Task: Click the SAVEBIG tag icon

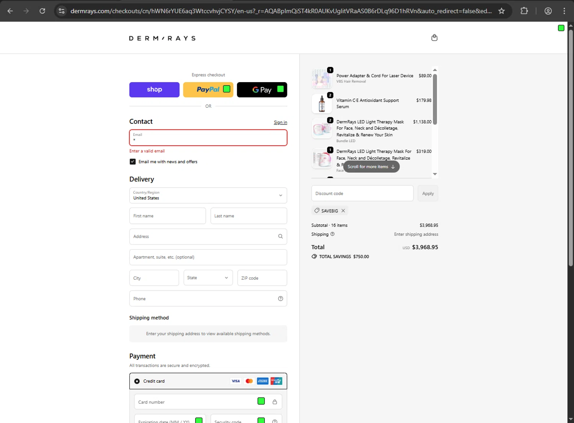Action: pyautogui.click(x=317, y=211)
